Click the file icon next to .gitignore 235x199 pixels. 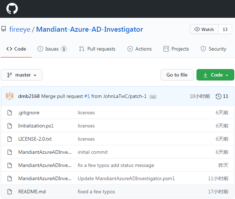(x=10, y=113)
